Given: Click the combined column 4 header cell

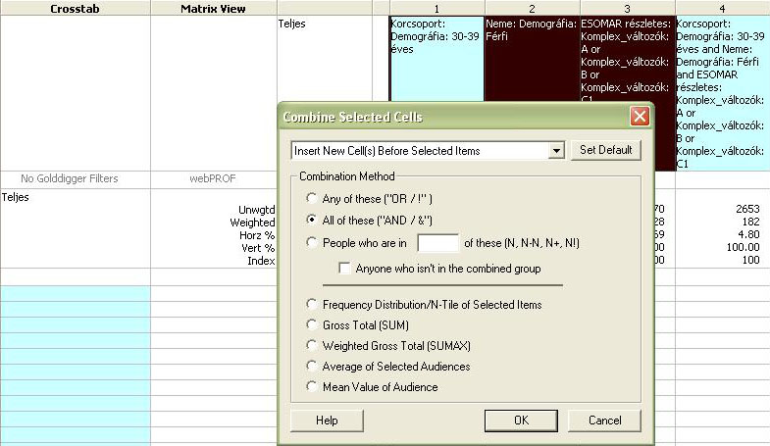Looking at the screenshot, I should [x=722, y=93].
